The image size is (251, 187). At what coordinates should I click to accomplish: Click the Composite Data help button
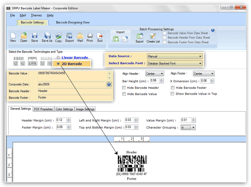coord(109,84)
